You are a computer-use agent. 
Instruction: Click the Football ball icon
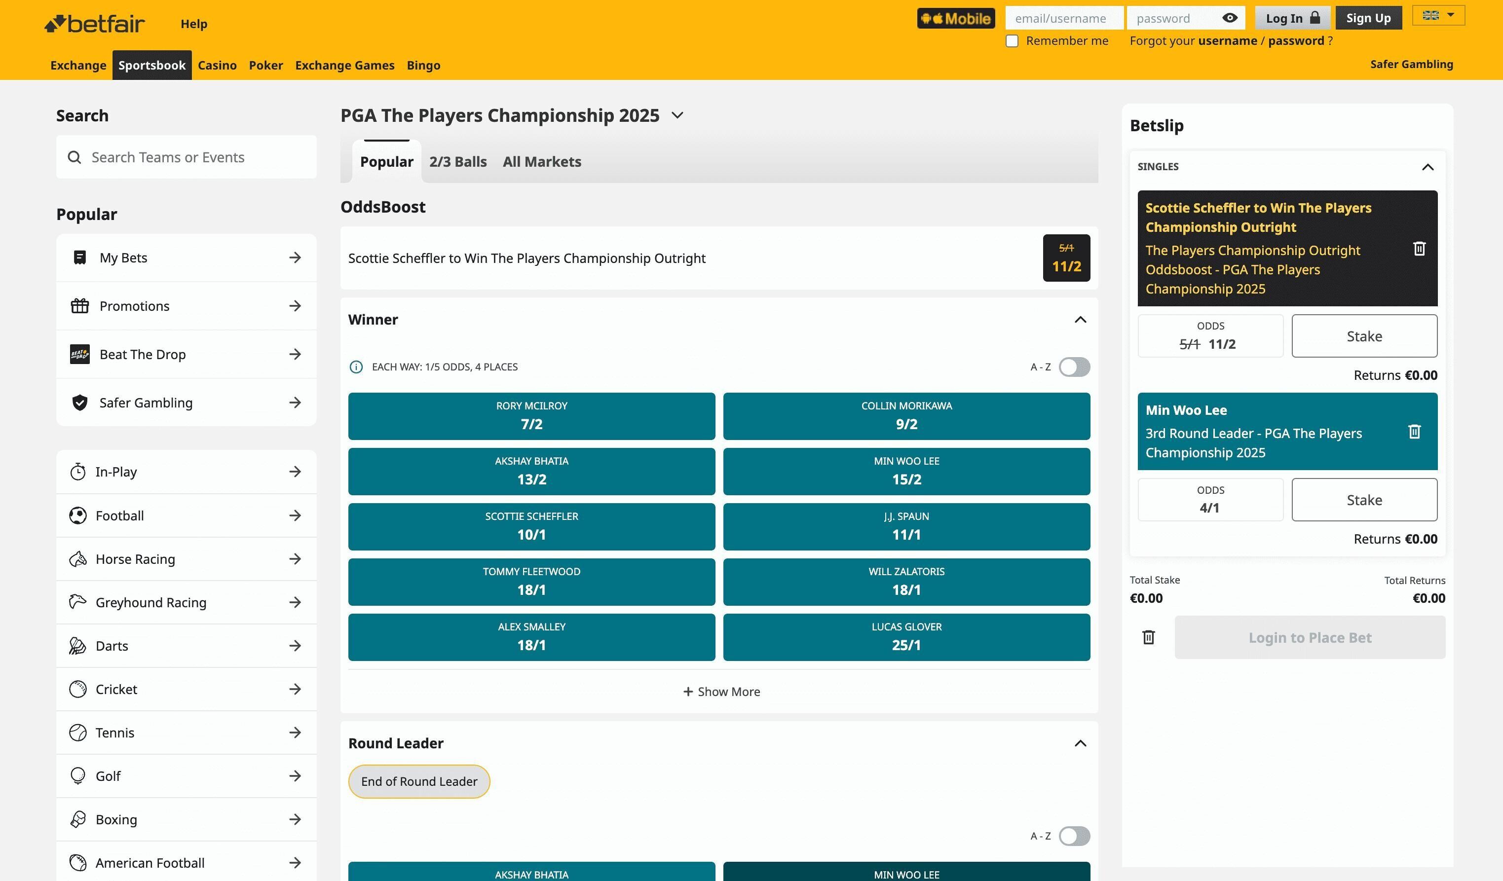(x=77, y=515)
